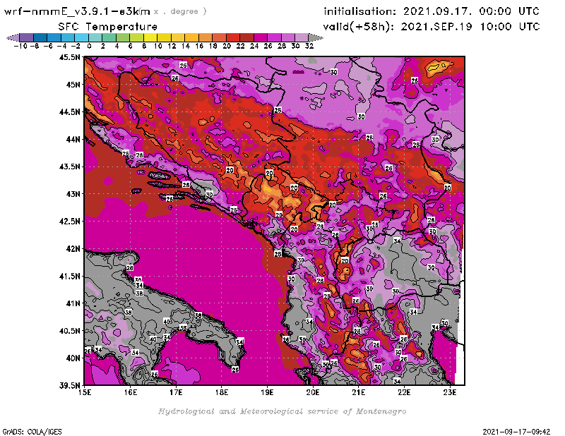
Task: Click the '43N' latitude label
Action: pyautogui.click(x=73, y=194)
